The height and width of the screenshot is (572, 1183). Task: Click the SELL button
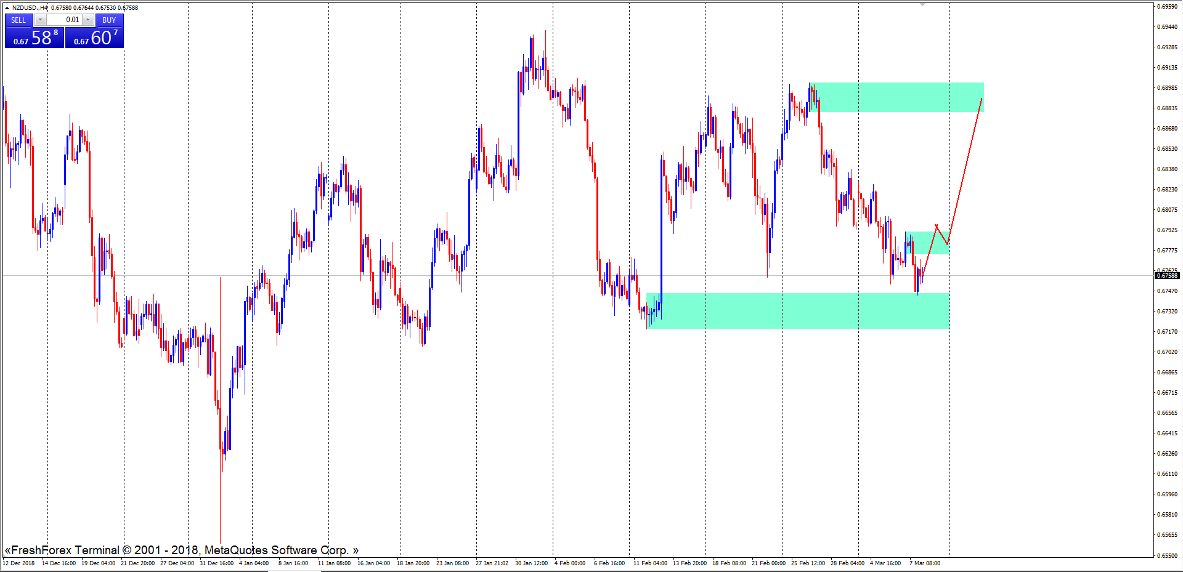tap(18, 20)
